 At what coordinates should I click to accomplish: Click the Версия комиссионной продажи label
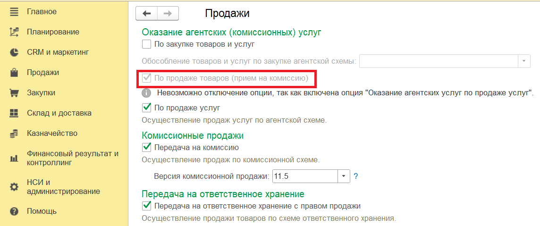click(x=212, y=176)
